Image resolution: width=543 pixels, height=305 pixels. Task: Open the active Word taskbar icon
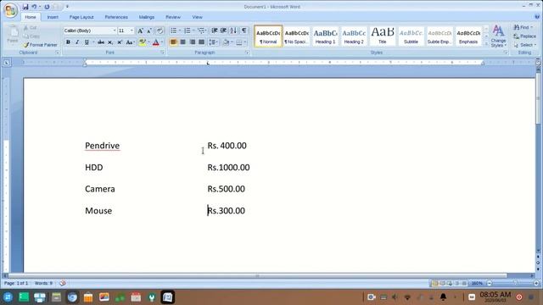click(168, 297)
